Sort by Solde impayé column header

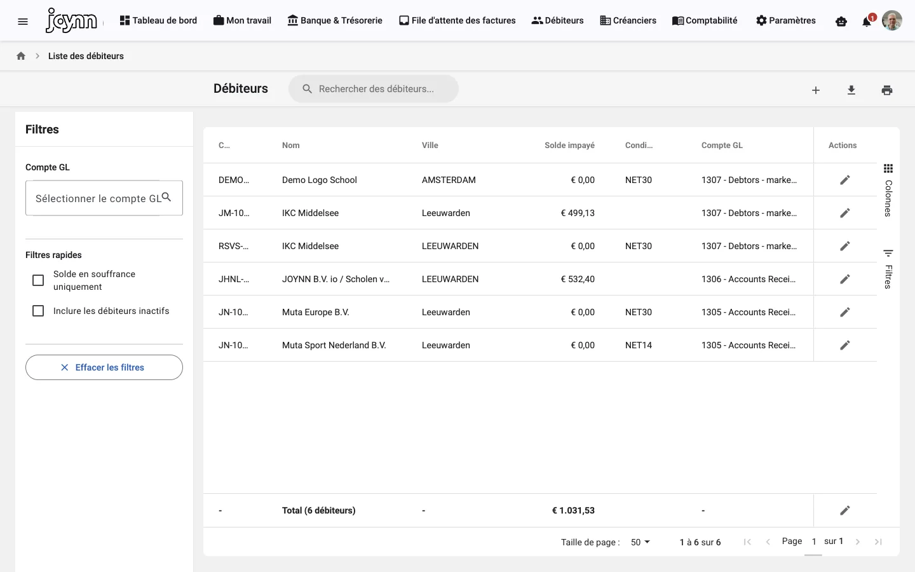569,146
